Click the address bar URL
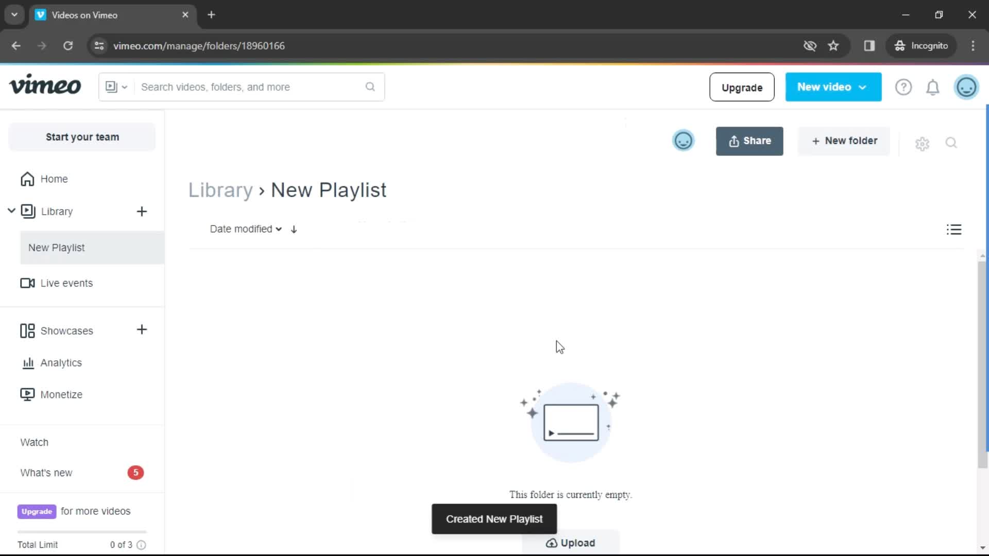This screenshot has width=989, height=556. [x=199, y=46]
